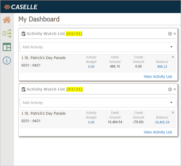This screenshot has height=166, width=181.
Task: Click View Activity List link in 02/21 widget
Action: 158,76
